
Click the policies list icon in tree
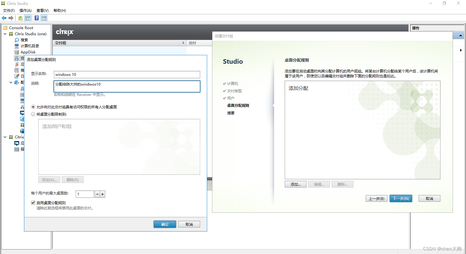point(17,70)
